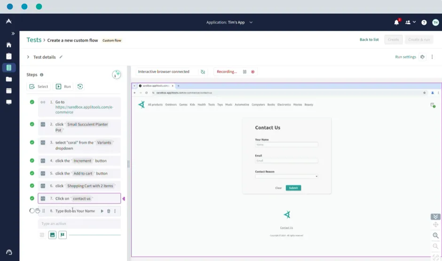
Task: Open the step 8 more options menu
Action: [115, 211]
